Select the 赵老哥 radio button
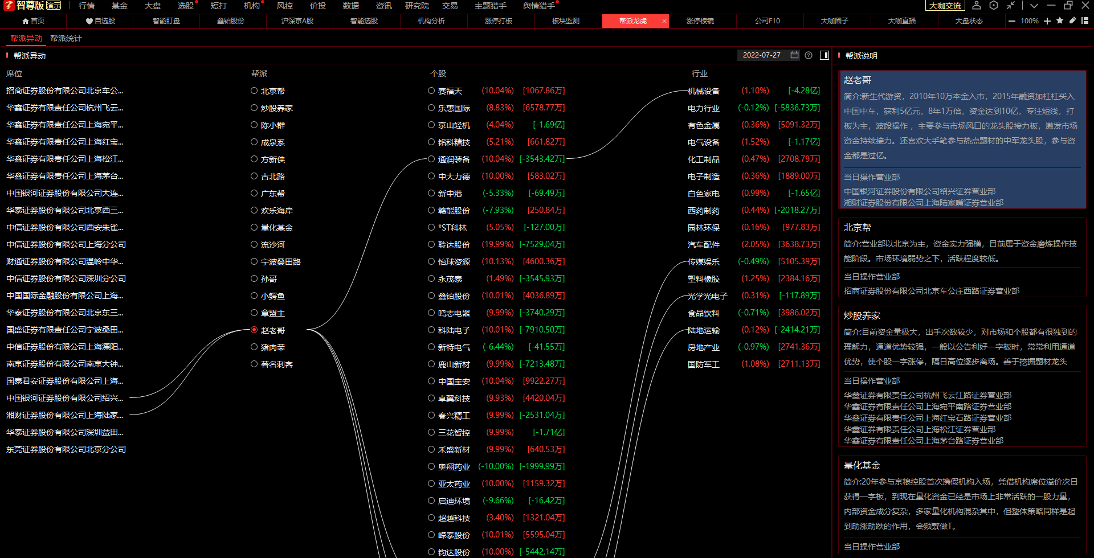This screenshot has width=1094, height=558. [x=254, y=330]
